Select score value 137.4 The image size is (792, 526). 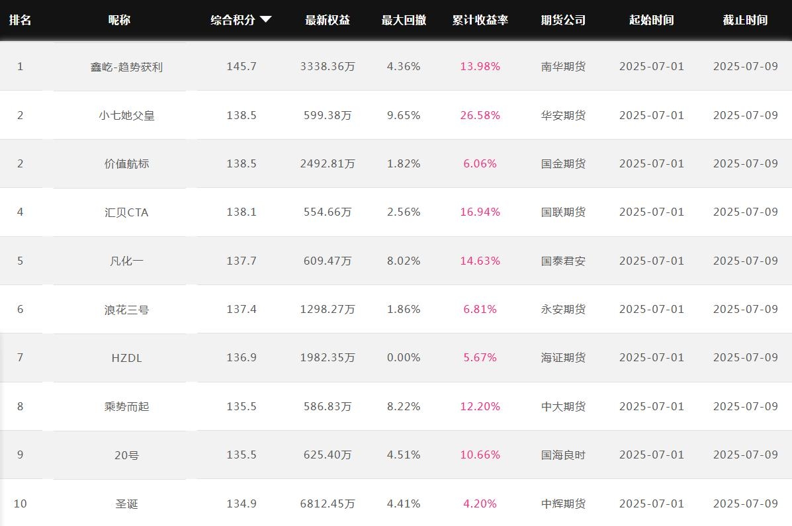click(x=242, y=309)
